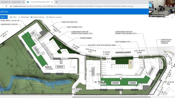Click the 4 STORIES text under BLDG. A
The width and height of the screenshot is (175, 98).
(x=102, y=84)
